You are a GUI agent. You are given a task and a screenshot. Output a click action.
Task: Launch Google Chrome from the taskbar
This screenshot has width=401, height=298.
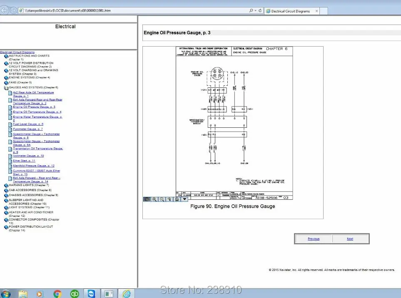click(x=57, y=294)
